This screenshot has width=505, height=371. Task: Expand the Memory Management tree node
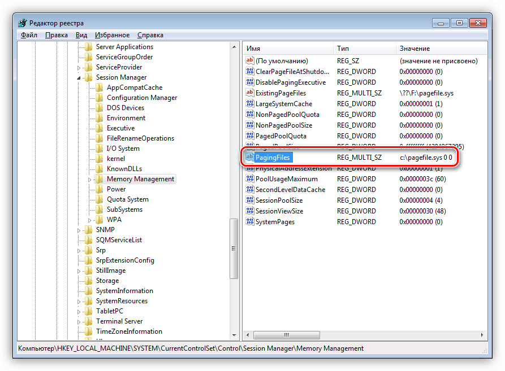(x=90, y=180)
